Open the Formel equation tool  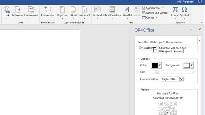175,13
